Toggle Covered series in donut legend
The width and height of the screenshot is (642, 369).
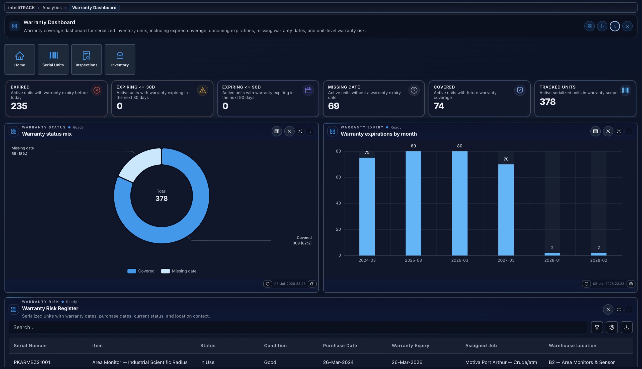(141, 271)
